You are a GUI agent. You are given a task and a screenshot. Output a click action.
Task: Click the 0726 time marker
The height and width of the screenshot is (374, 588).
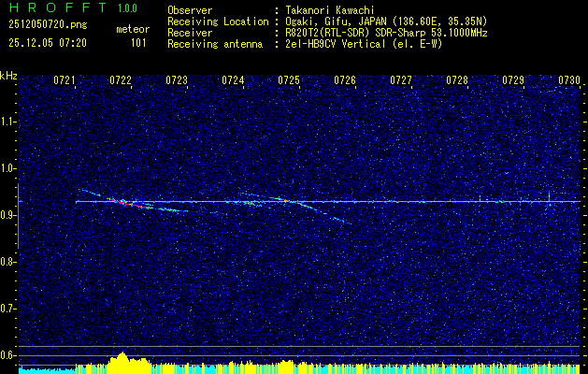pos(345,80)
